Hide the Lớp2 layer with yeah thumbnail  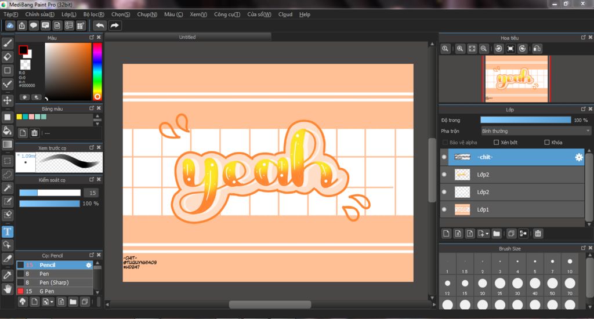[444, 174]
